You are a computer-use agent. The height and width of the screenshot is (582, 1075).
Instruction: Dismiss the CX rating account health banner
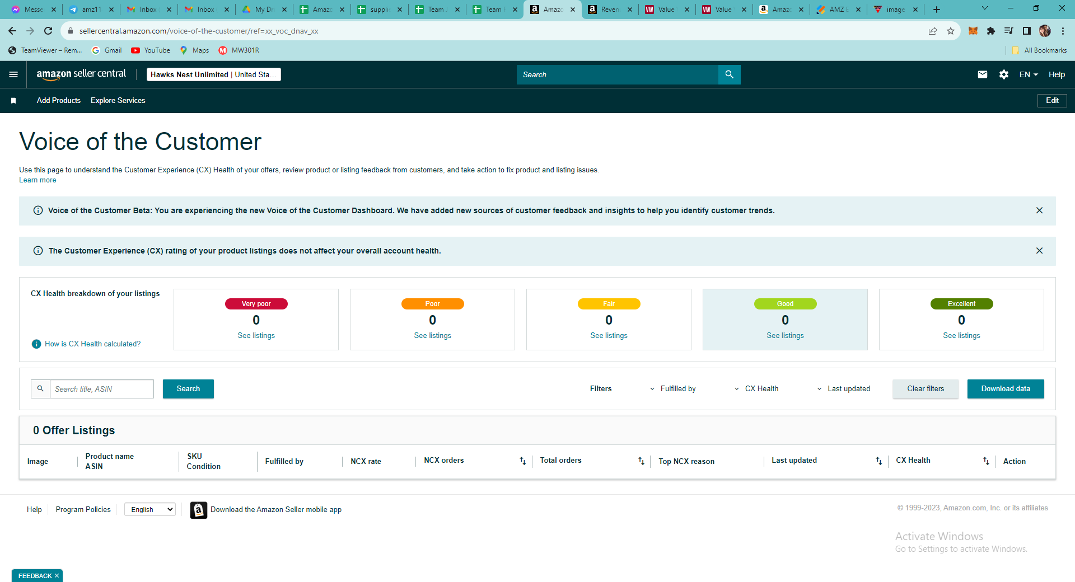pos(1039,251)
